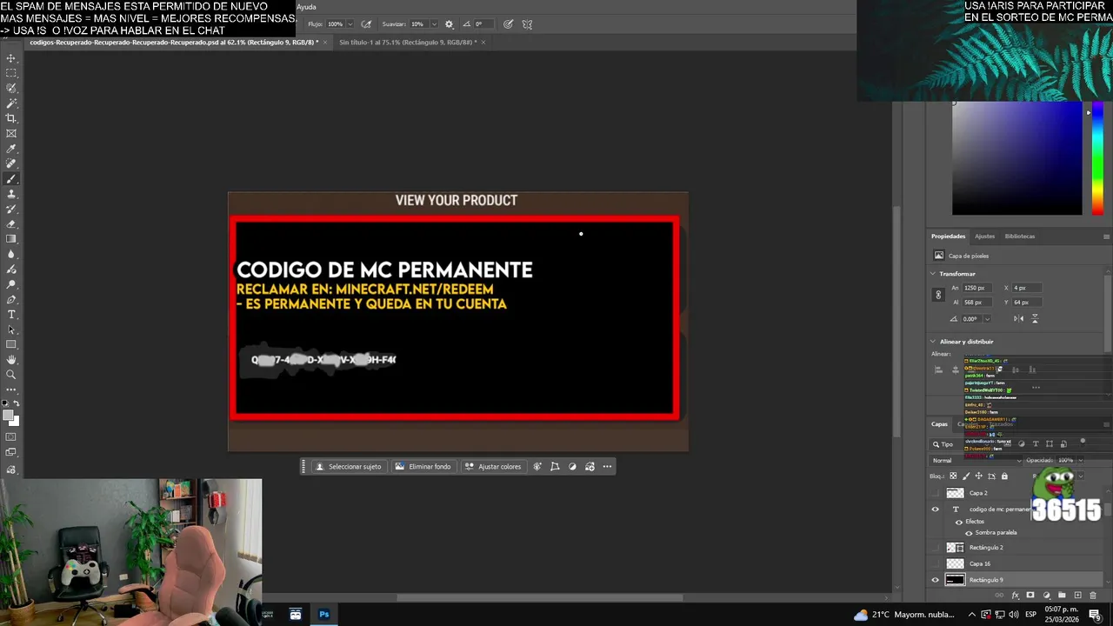
Task: Create a new layer group
Action: pos(1062,596)
